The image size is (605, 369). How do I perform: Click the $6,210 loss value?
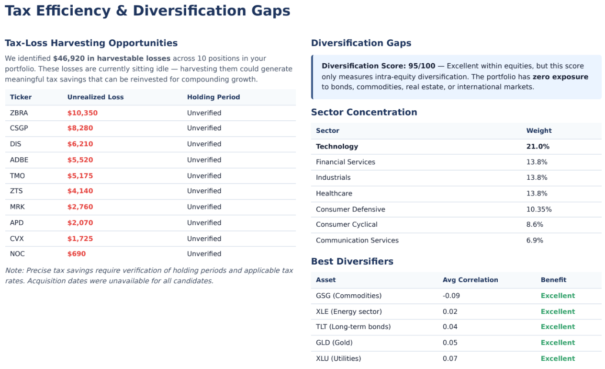pos(80,144)
